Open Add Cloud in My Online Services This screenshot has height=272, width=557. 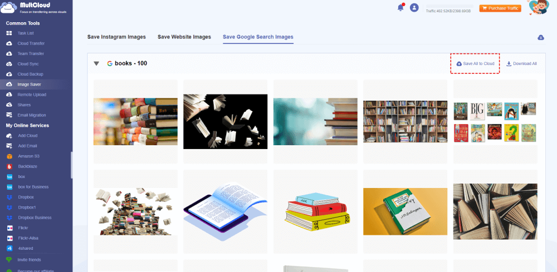pyautogui.click(x=27, y=136)
